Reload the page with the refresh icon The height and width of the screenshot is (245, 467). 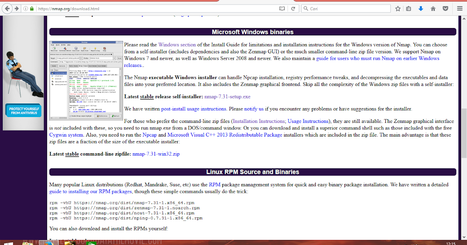coord(293,8)
